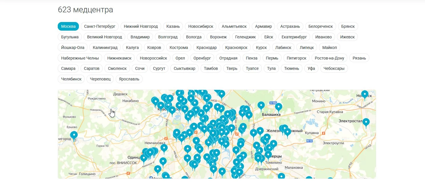Select Бугульма city filter
425x184 pixels.
pos(70,37)
